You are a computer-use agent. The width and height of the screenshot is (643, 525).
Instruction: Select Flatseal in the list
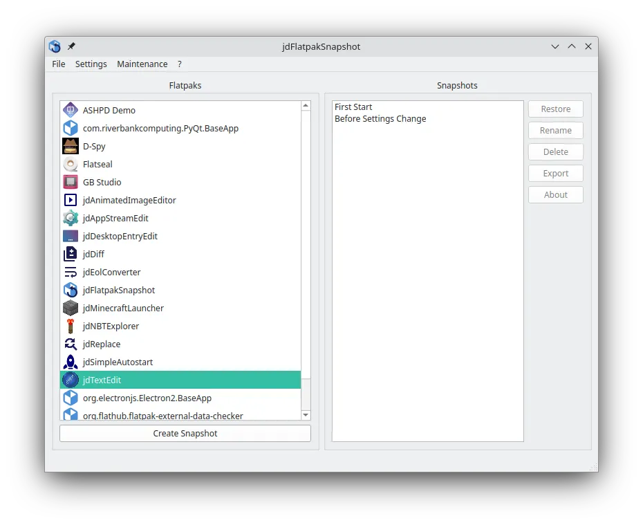pos(180,164)
